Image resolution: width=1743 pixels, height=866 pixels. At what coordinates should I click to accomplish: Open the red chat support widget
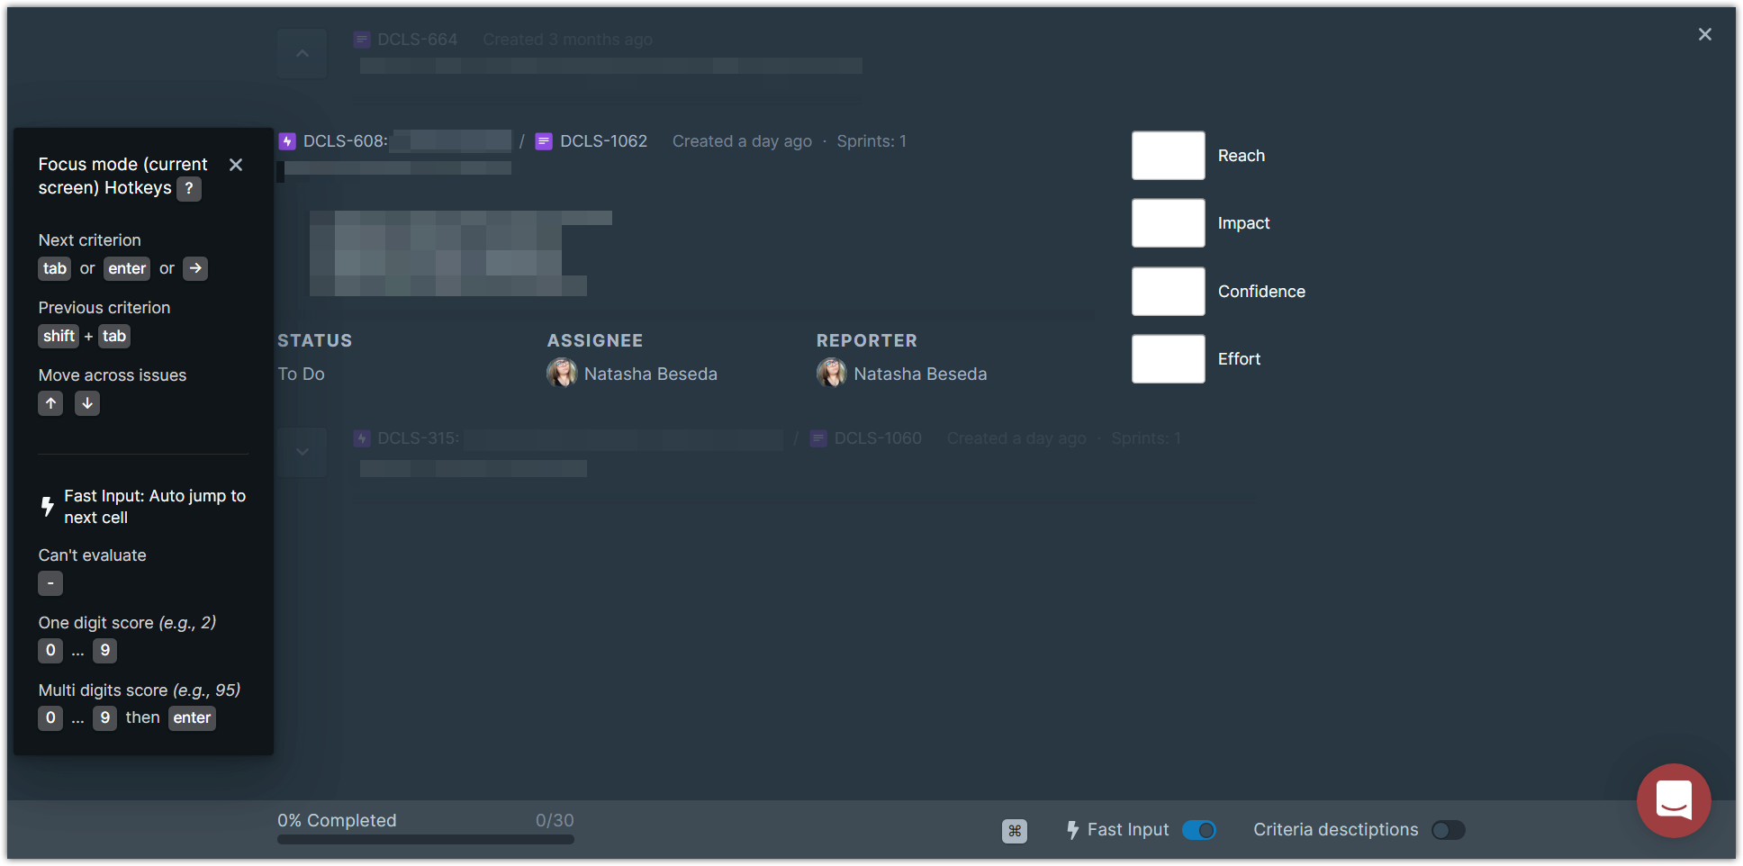point(1673,800)
